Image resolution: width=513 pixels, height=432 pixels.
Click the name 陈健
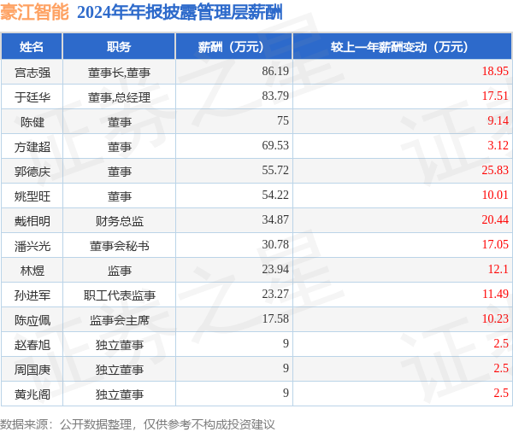point(32,122)
